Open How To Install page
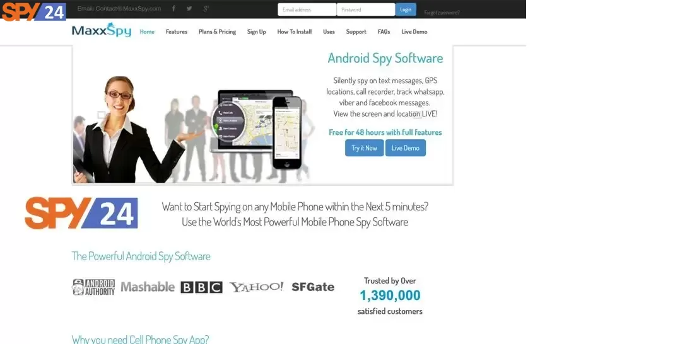Image resolution: width=687 pixels, height=344 pixels. click(x=295, y=32)
